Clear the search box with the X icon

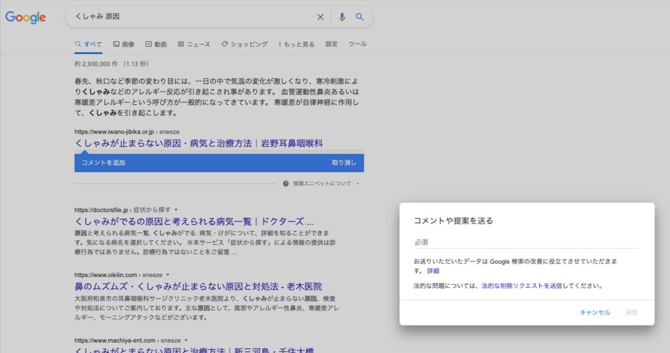(320, 17)
